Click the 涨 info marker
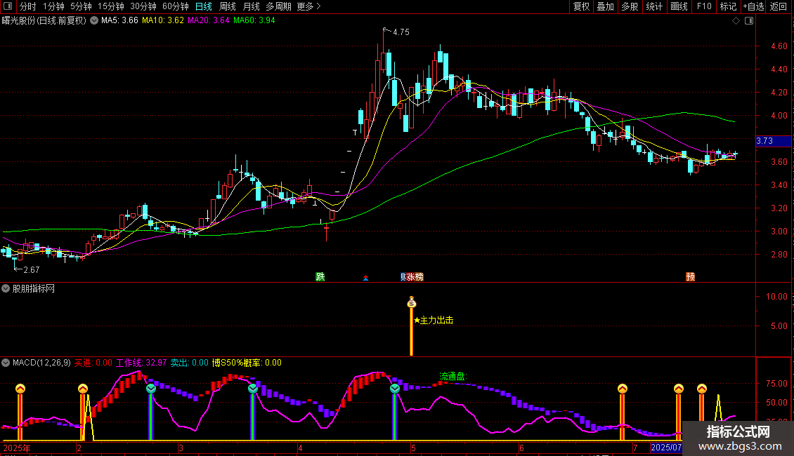 coord(410,276)
